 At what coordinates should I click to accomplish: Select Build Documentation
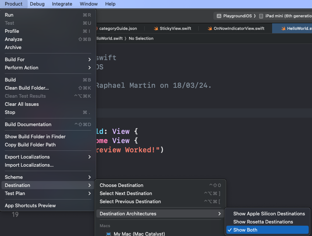tap(48, 124)
